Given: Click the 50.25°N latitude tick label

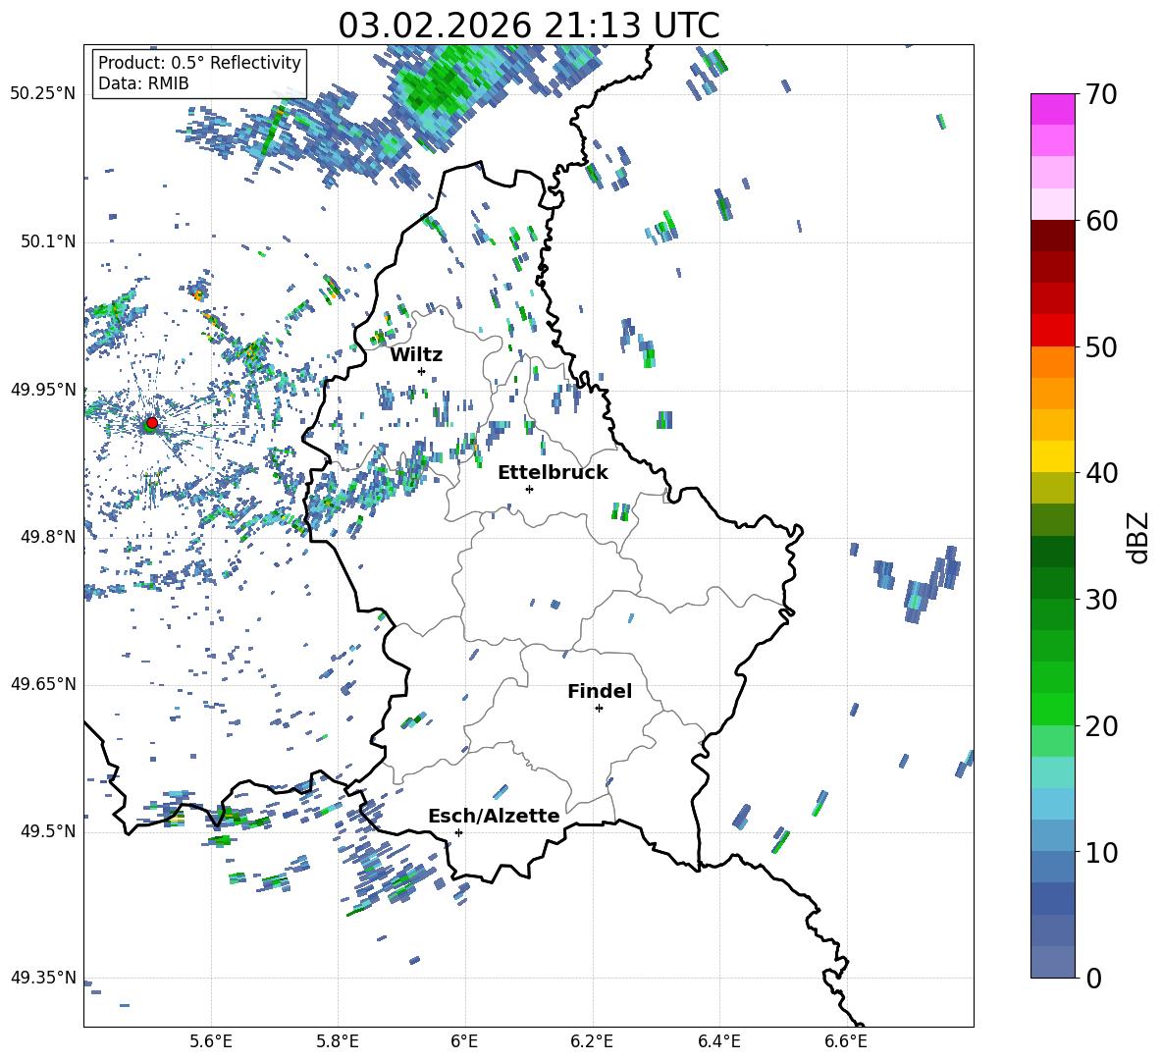Looking at the screenshot, I should pos(43,94).
